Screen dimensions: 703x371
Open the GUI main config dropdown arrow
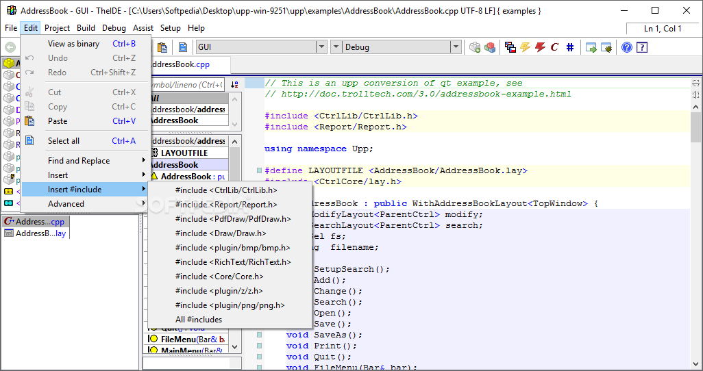[321, 47]
